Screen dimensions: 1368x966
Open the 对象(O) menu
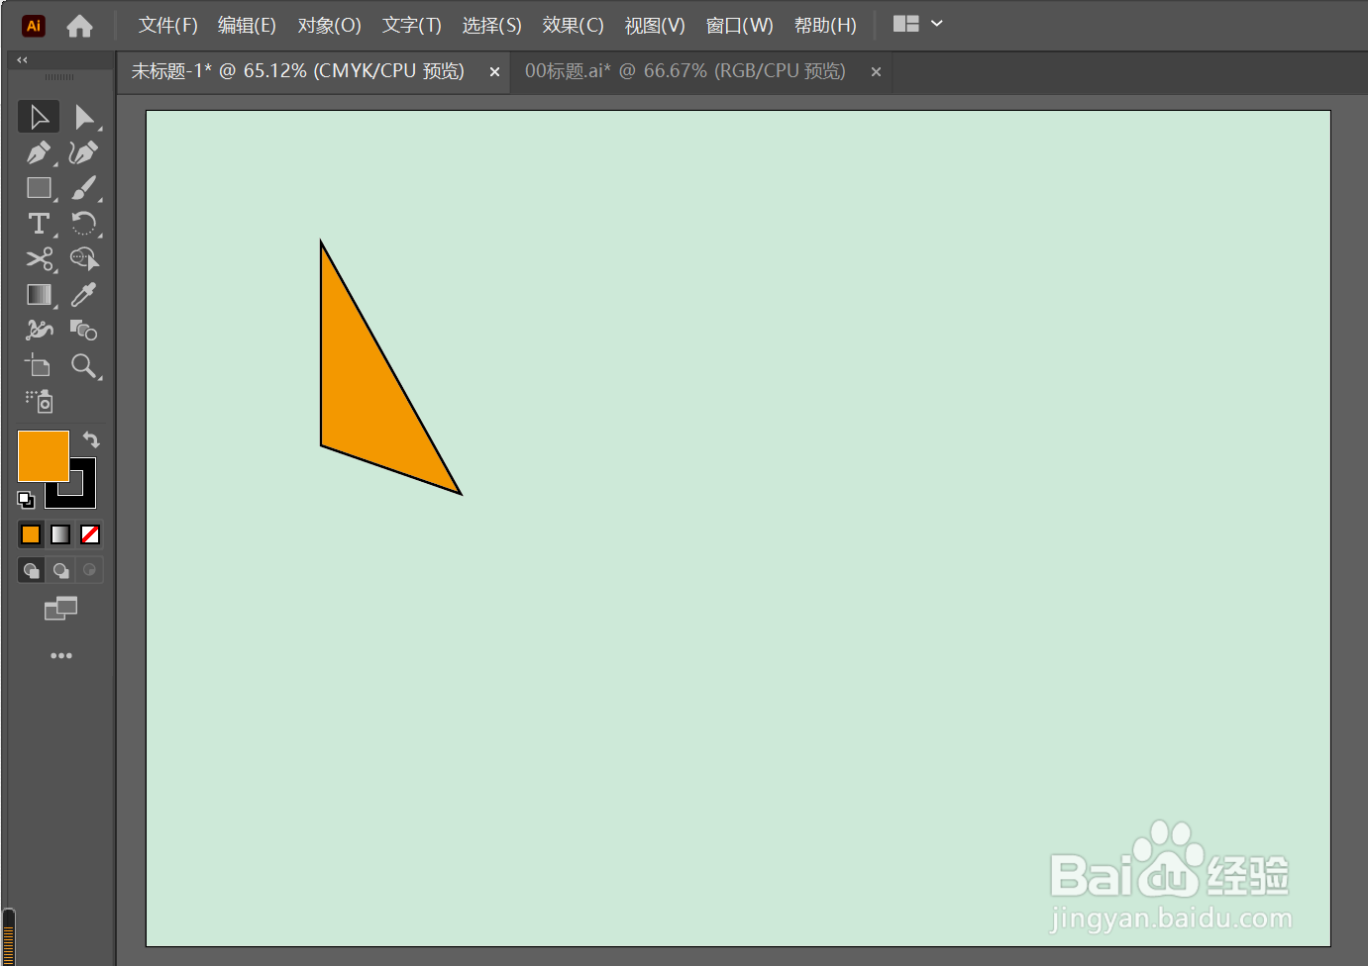coord(330,26)
